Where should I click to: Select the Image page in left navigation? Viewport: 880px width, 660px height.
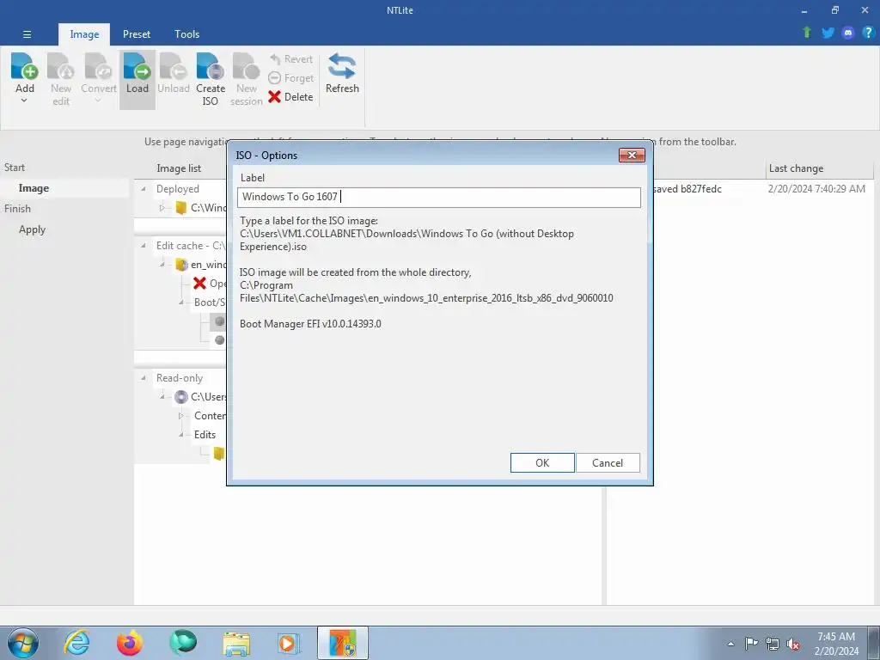click(x=34, y=188)
